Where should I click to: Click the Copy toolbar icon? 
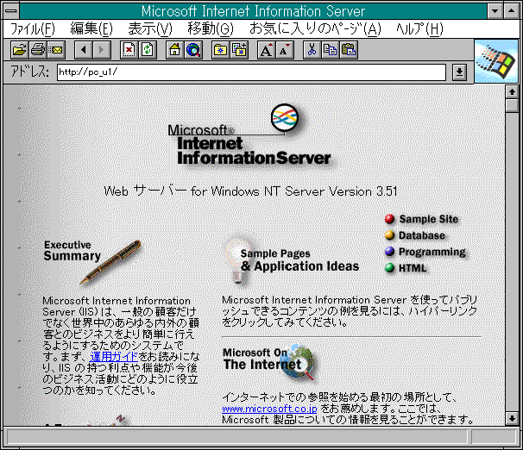(331, 50)
